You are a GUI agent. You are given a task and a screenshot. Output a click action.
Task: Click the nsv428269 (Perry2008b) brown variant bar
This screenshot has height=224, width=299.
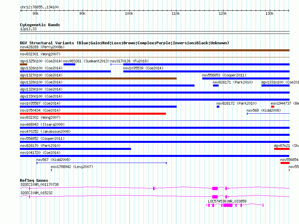pos(155,50)
